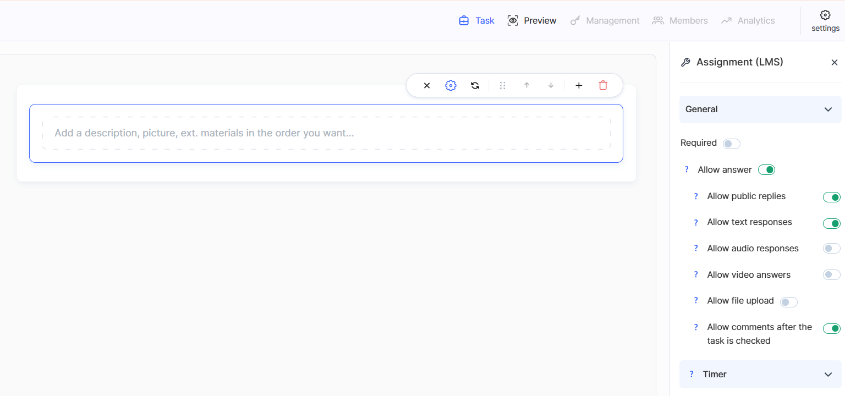Enable Allow file upload switch

coord(788,301)
